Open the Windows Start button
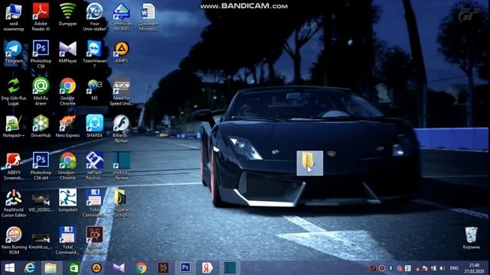 (9, 268)
